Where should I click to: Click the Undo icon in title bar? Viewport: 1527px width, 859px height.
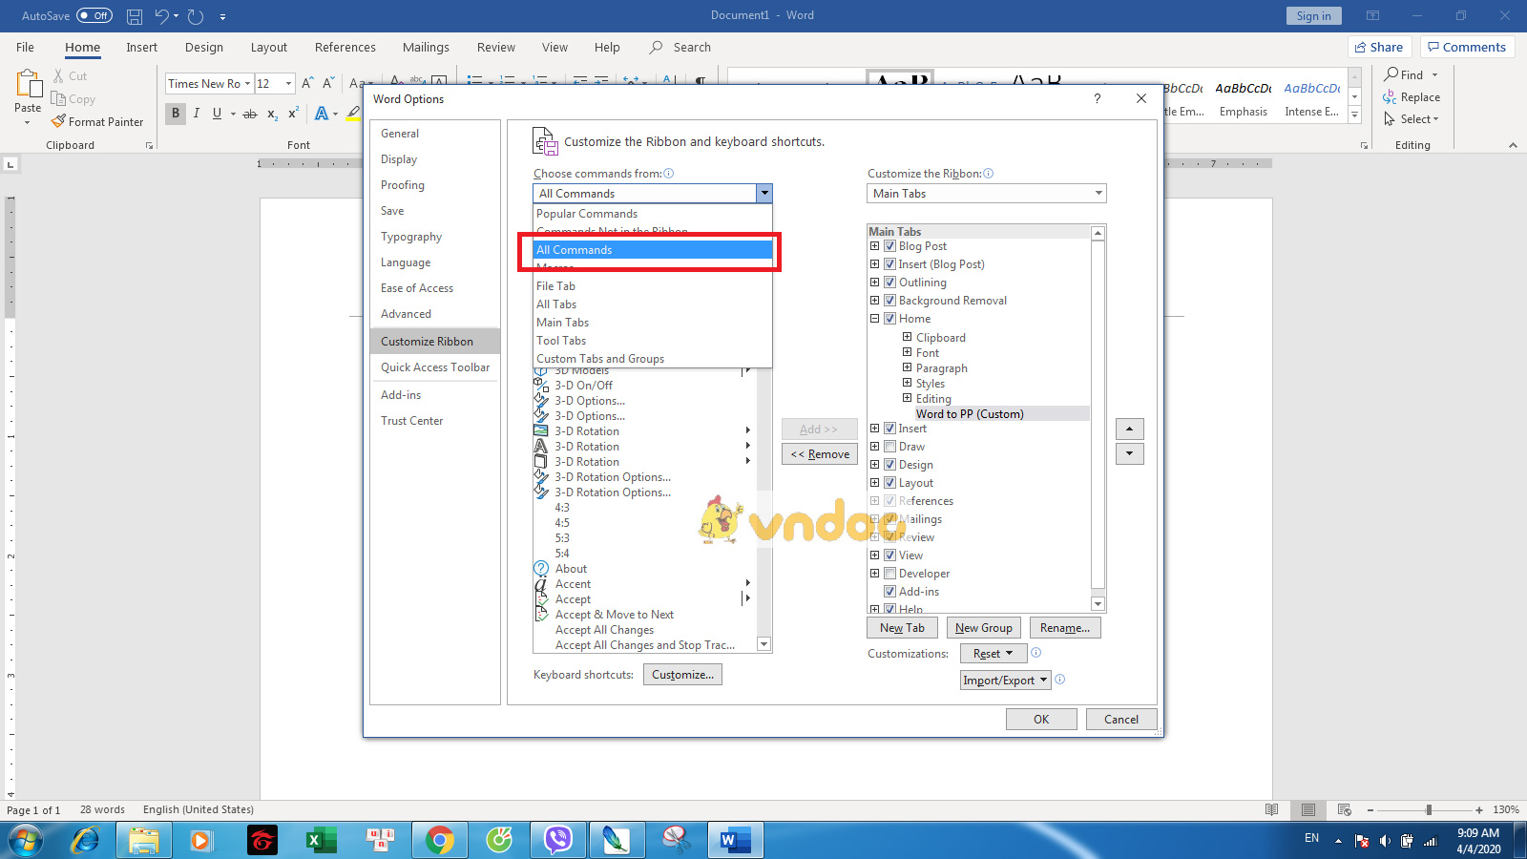coord(161,16)
